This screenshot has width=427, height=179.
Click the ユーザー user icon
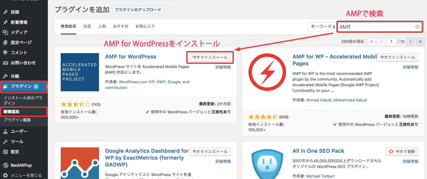5,132
